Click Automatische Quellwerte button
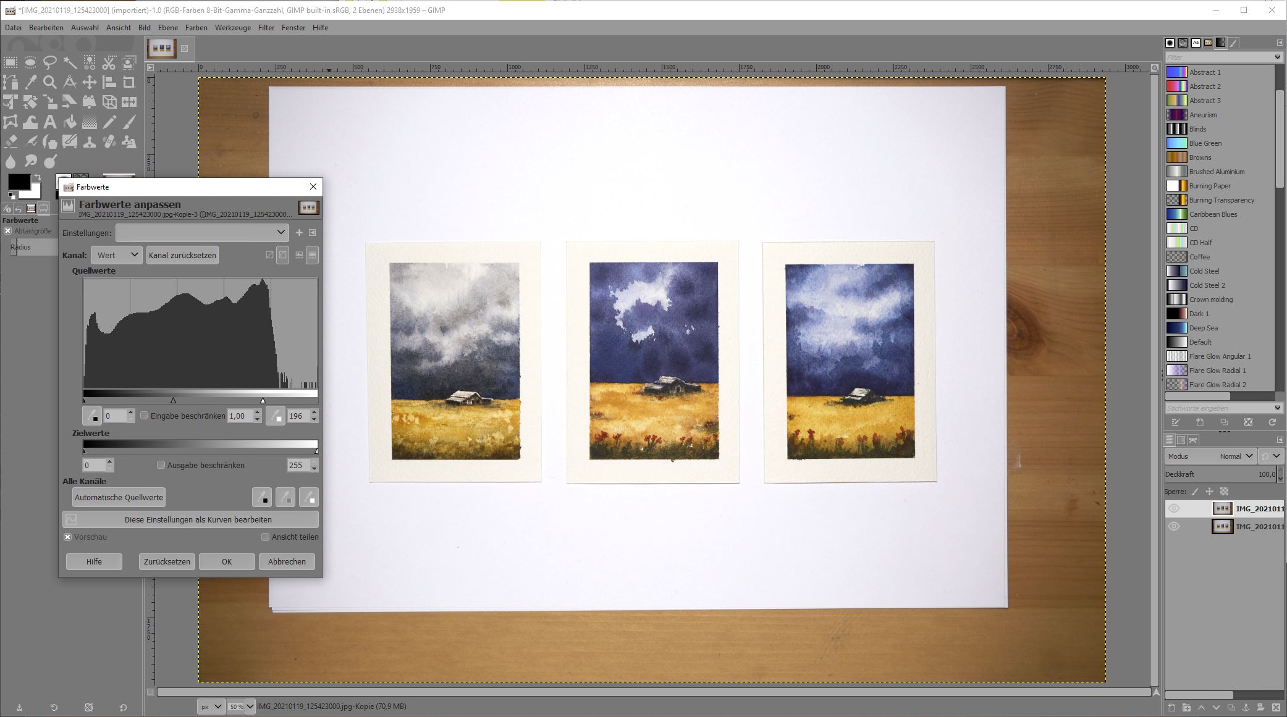The width and height of the screenshot is (1287, 717). (x=119, y=497)
